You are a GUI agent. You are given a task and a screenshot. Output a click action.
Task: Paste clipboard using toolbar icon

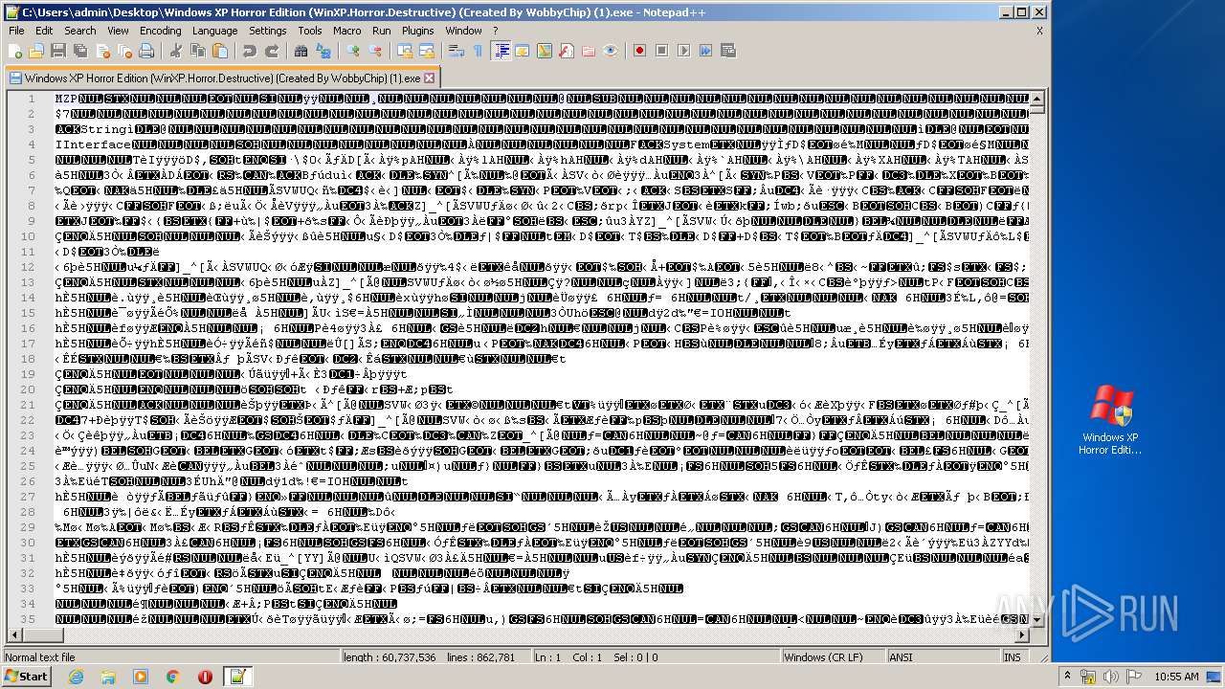(220, 51)
